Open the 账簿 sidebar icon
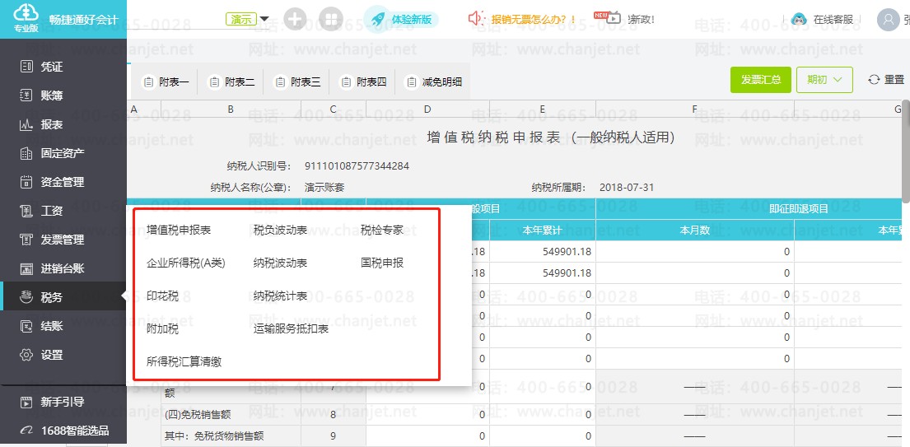The width and height of the screenshot is (910, 447). pos(26,95)
